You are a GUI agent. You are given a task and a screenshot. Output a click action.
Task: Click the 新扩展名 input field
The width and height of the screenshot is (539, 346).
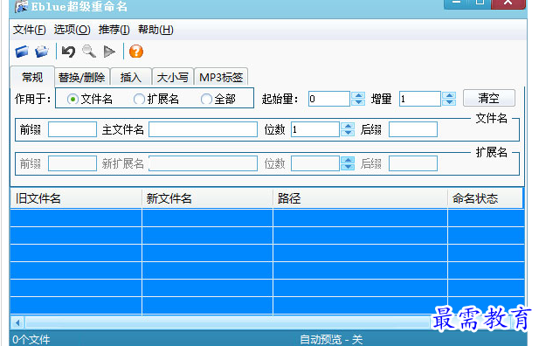click(203, 163)
